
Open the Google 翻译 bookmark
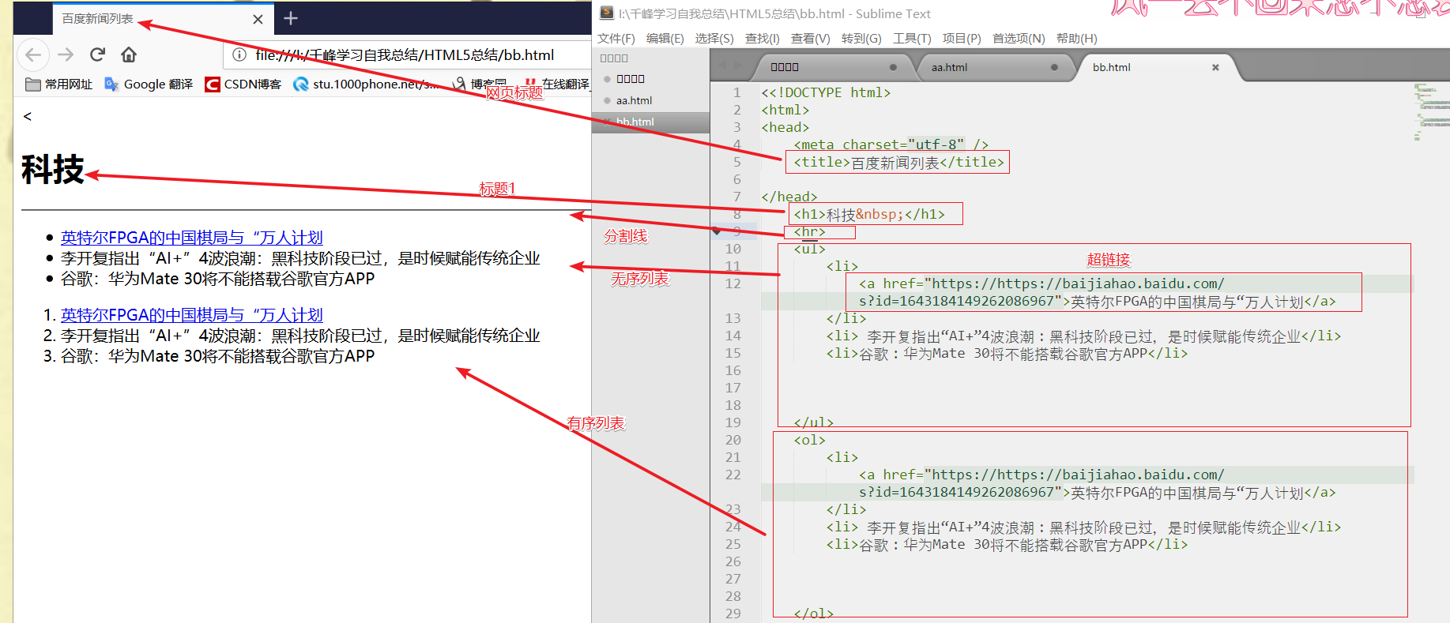point(149,84)
